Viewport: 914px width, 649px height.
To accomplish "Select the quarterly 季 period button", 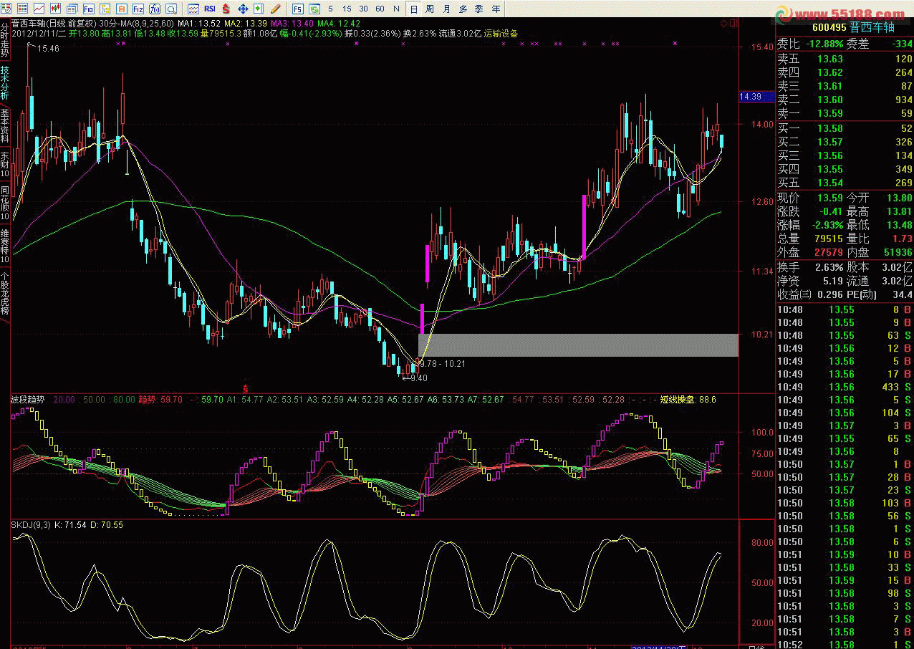I will [479, 9].
